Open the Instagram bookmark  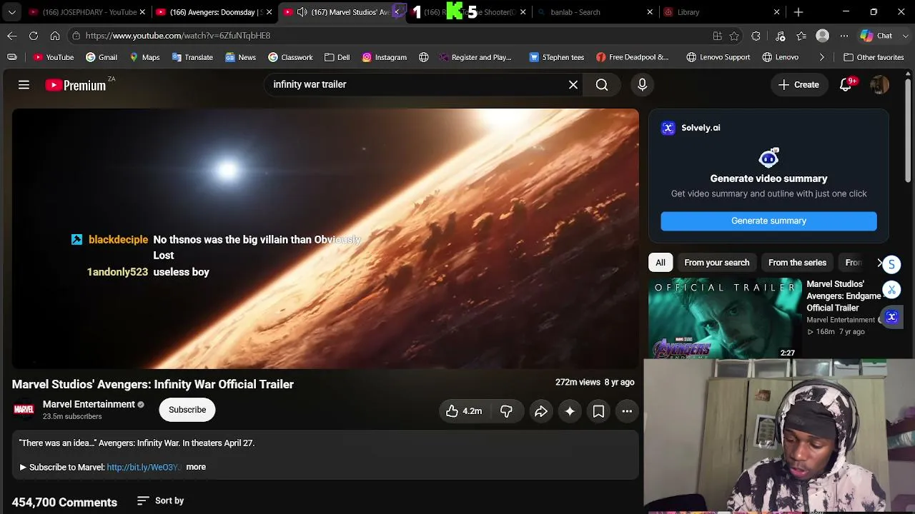click(x=385, y=57)
